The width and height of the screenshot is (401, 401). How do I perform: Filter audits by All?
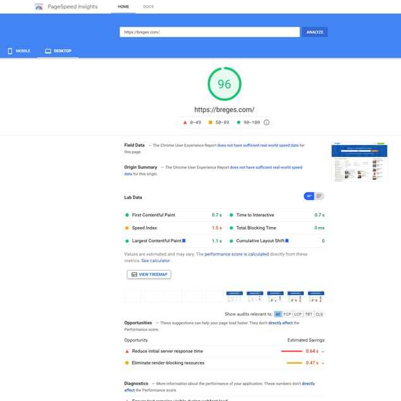coord(278,314)
